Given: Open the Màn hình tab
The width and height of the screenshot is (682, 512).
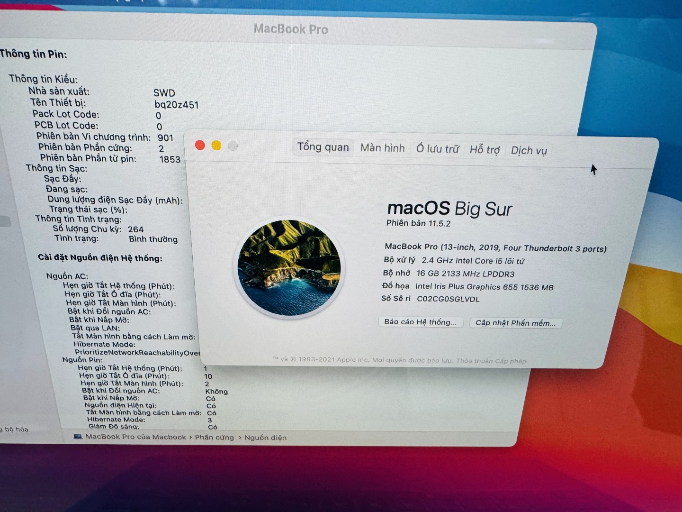Looking at the screenshot, I should tap(382, 148).
